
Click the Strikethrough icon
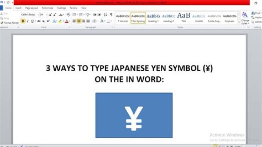pos(39,21)
